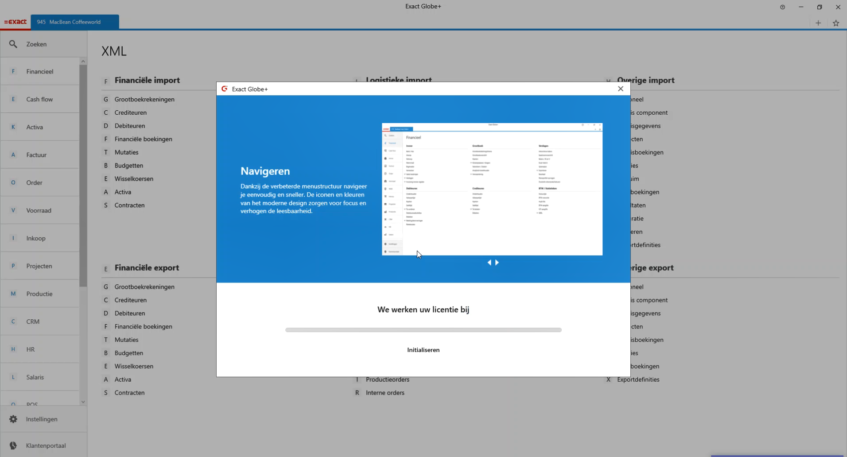Open Financiële boekingen under Financiële export
Viewport: 847px width, 457px height.
click(143, 327)
